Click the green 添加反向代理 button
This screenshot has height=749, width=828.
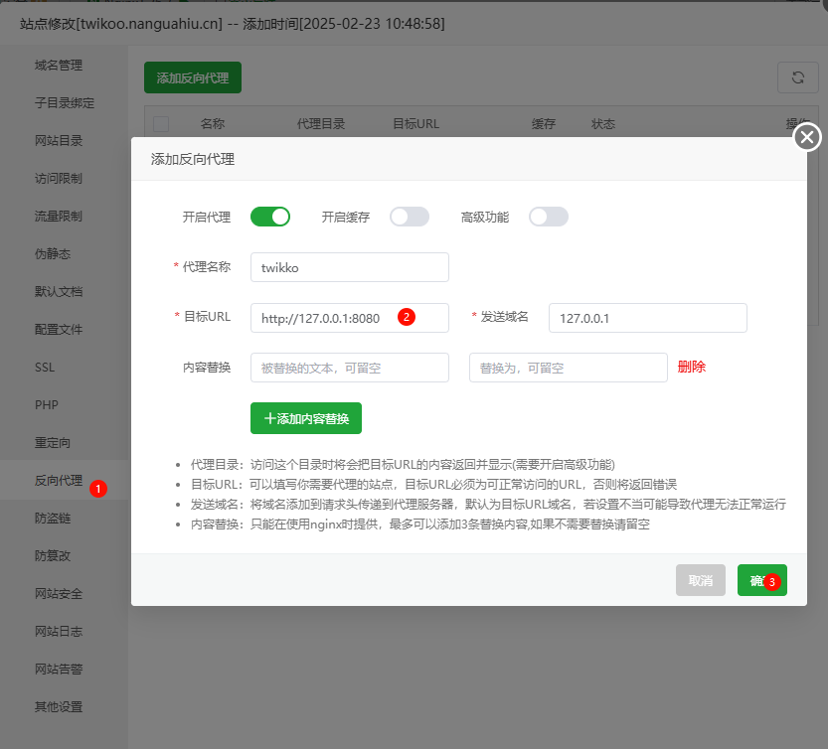tap(193, 77)
